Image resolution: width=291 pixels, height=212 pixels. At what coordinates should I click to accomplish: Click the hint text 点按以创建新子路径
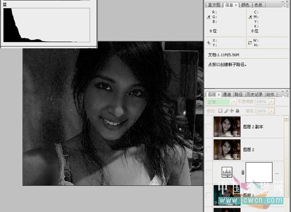(227, 64)
